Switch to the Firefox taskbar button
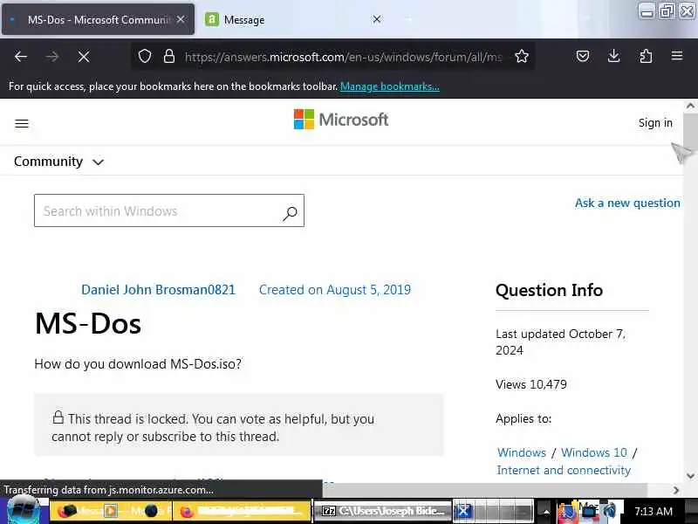 coord(243,511)
